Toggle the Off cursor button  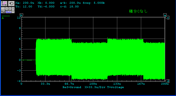point(3,9)
